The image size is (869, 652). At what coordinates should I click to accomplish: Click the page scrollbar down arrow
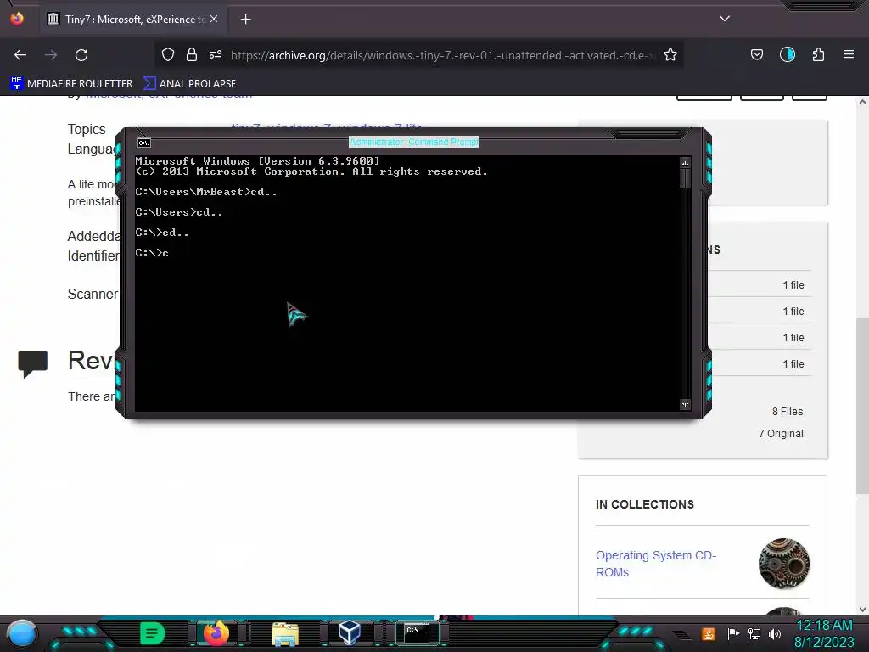[x=862, y=610]
